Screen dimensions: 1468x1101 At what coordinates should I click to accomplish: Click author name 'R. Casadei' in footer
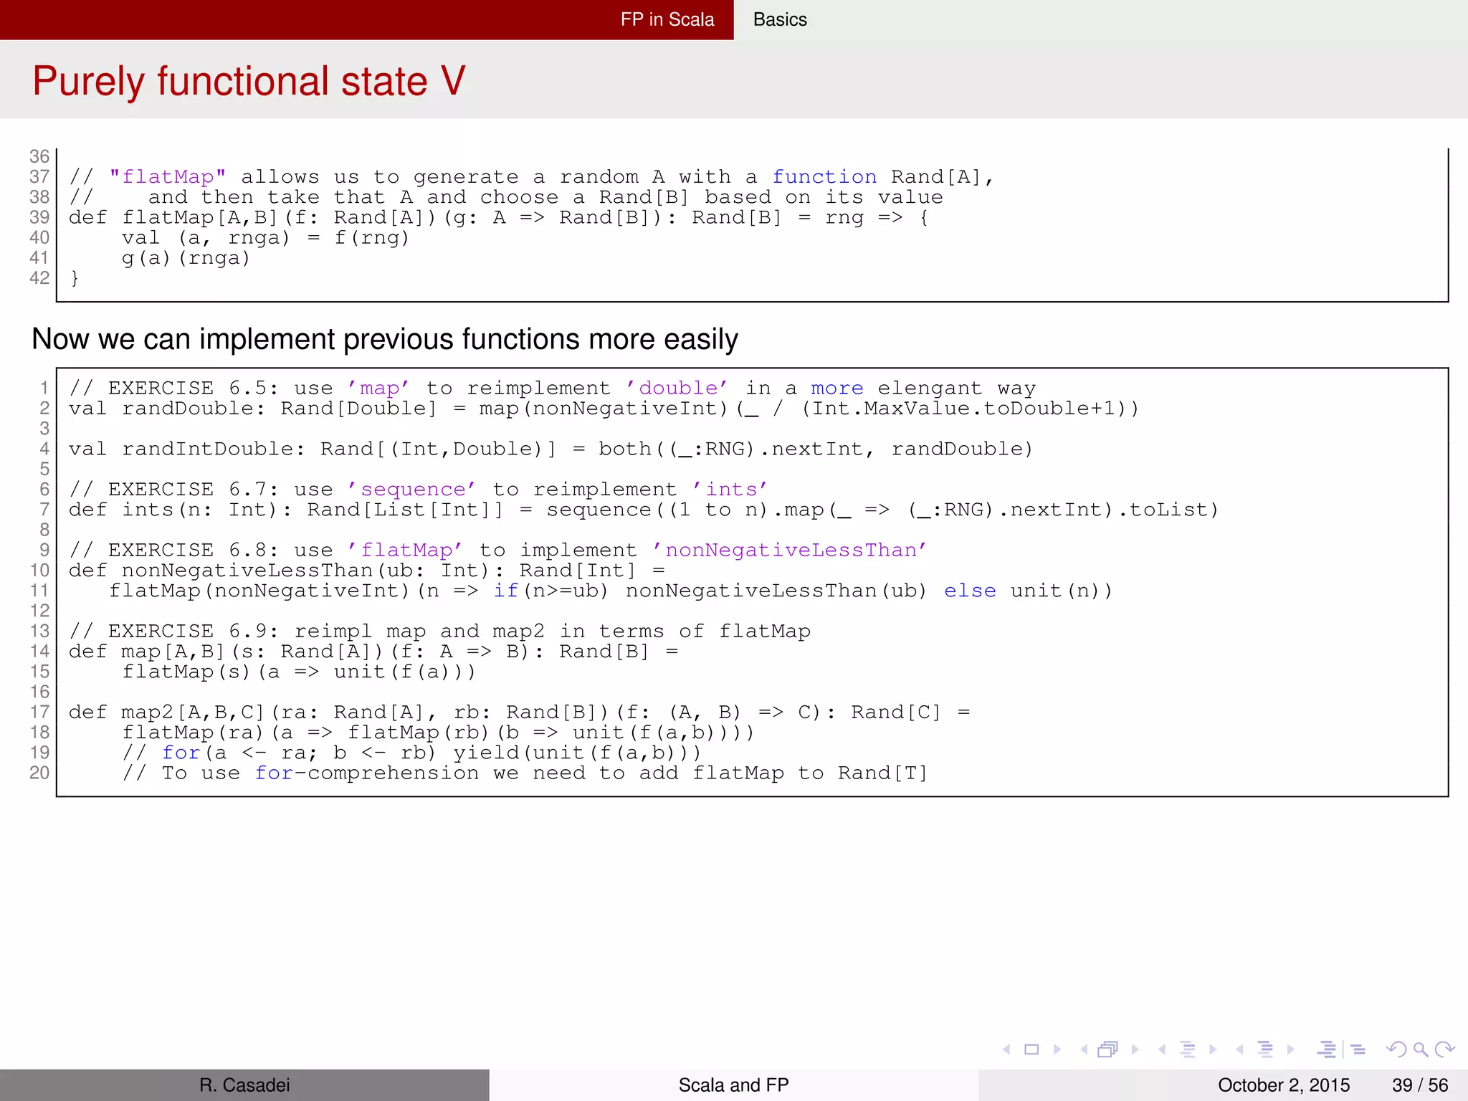coord(244,1085)
